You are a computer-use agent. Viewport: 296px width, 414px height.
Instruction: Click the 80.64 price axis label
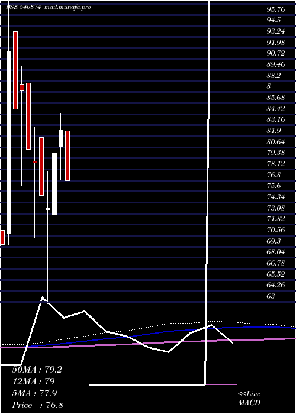[x=276, y=142]
